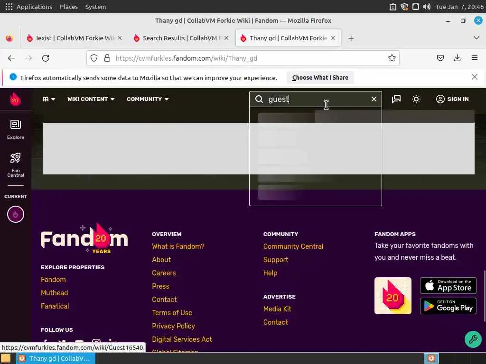Open the Discuss speech-bubble icon
The image size is (486, 364).
click(396, 99)
